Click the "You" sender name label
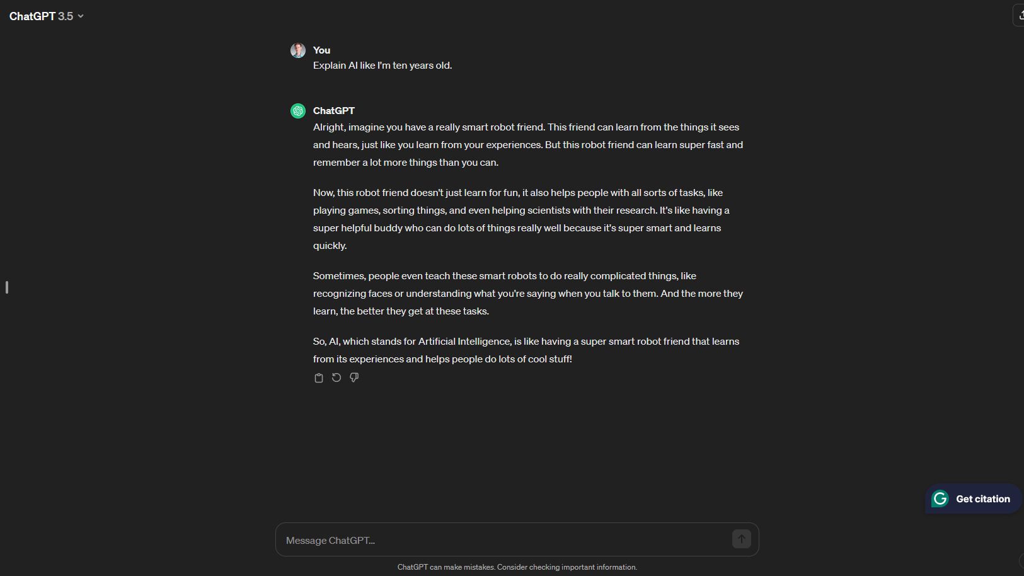Viewport: 1024px width, 576px height. pos(321,50)
